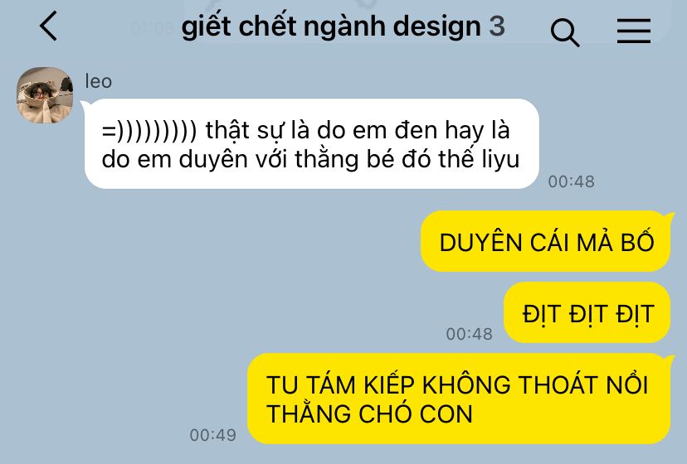Tap the 00:48 timestamp beside the yellow bubble
Screen dimensions: 687x464
click(470, 334)
